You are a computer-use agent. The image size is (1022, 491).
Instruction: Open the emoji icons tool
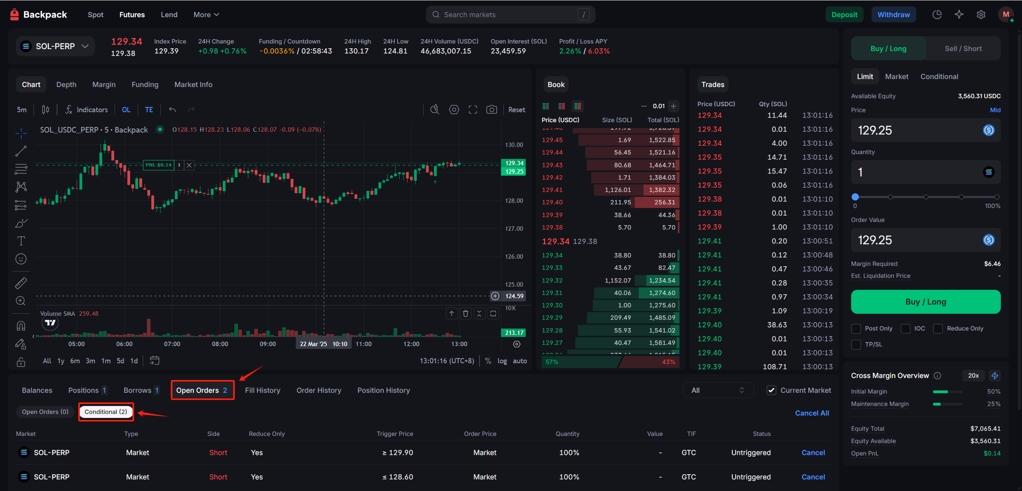point(21,259)
